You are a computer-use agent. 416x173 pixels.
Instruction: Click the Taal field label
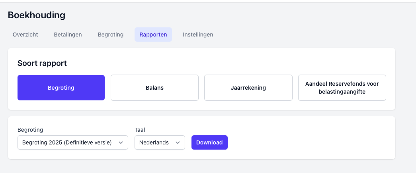pyautogui.click(x=140, y=130)
